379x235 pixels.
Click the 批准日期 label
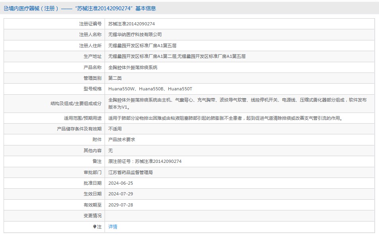tap(93, 183)
